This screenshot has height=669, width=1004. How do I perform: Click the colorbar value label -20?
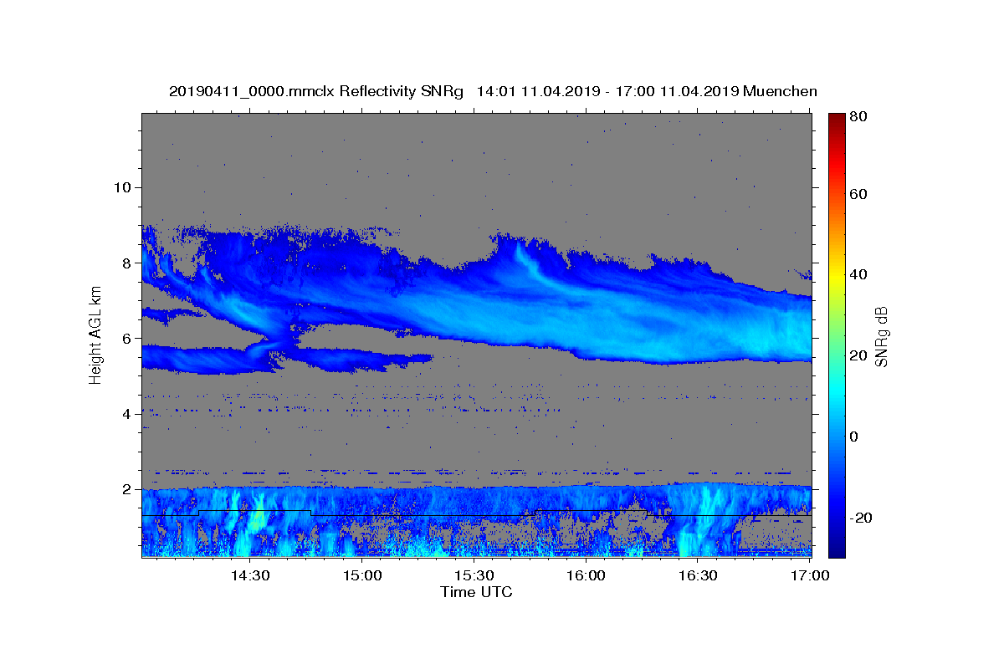click(861, 518)
